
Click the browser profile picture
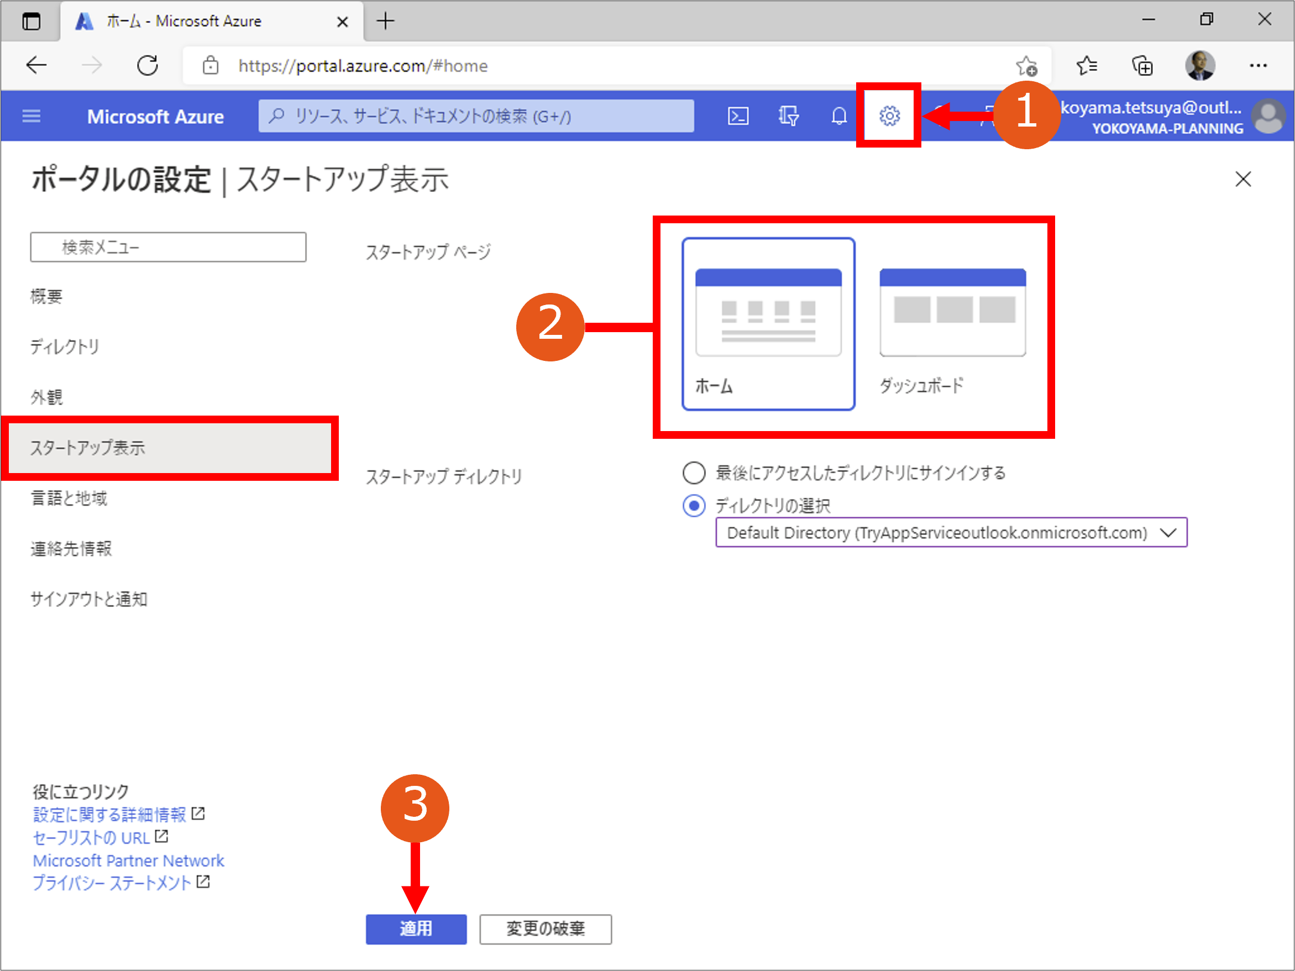(1199, 65)
